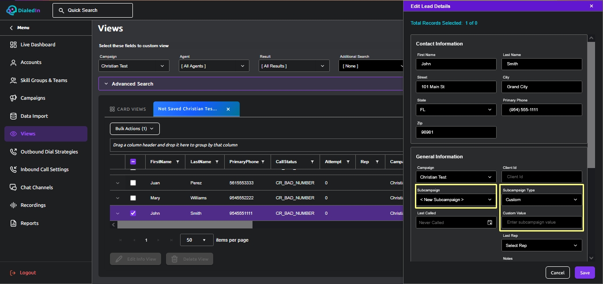Click the Logout arrow icon
The width and height of the screenshot is (603, 284).
(x=13, y=273)
